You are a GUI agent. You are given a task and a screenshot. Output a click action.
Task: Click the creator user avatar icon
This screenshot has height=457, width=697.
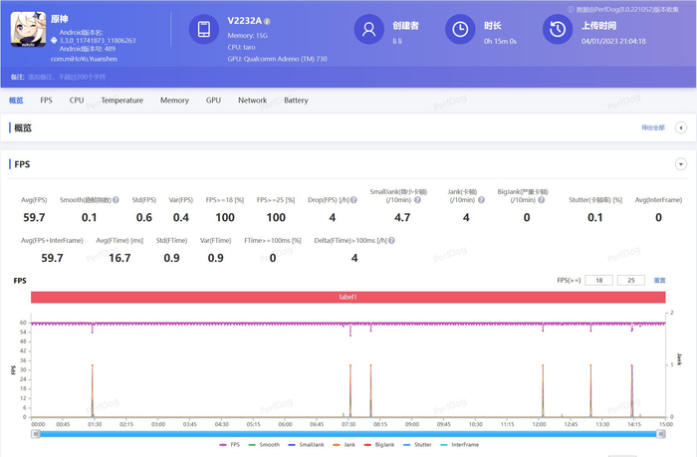click(x=370, y=30)
